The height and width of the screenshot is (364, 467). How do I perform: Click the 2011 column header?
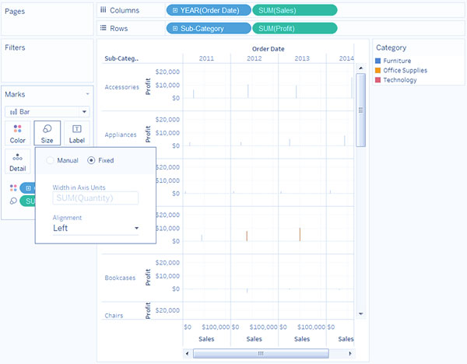coord(206,58)
